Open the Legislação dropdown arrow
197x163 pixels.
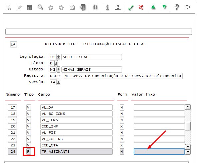58,57
